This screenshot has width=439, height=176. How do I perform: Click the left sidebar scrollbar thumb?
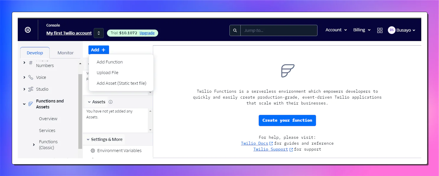(80, 111)
